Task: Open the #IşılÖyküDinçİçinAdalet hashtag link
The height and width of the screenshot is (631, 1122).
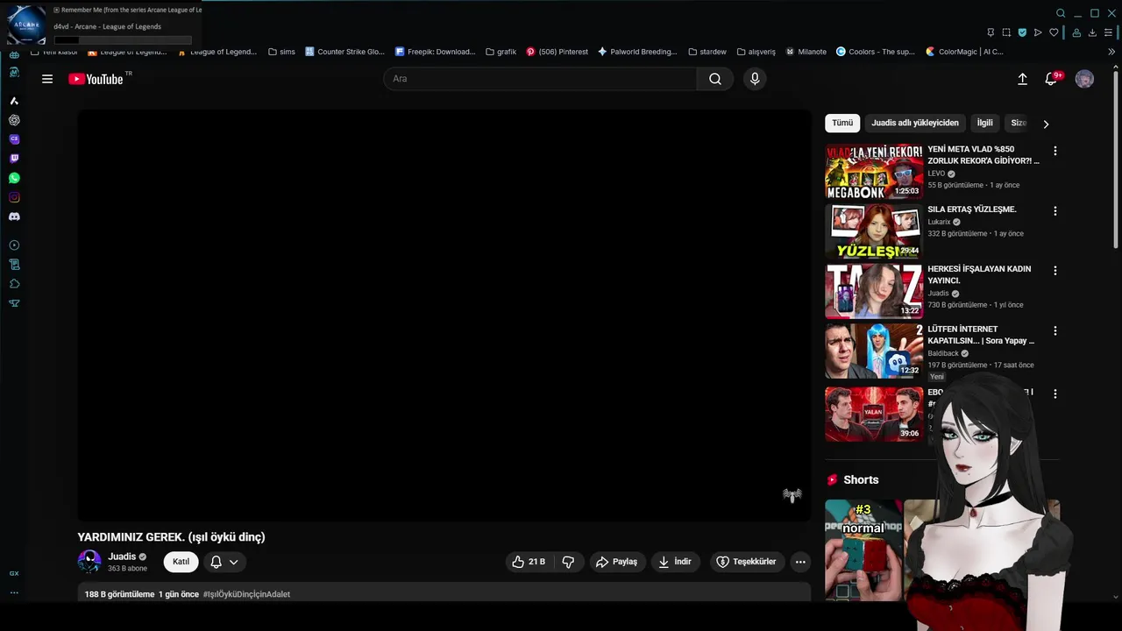Action: 246,594
